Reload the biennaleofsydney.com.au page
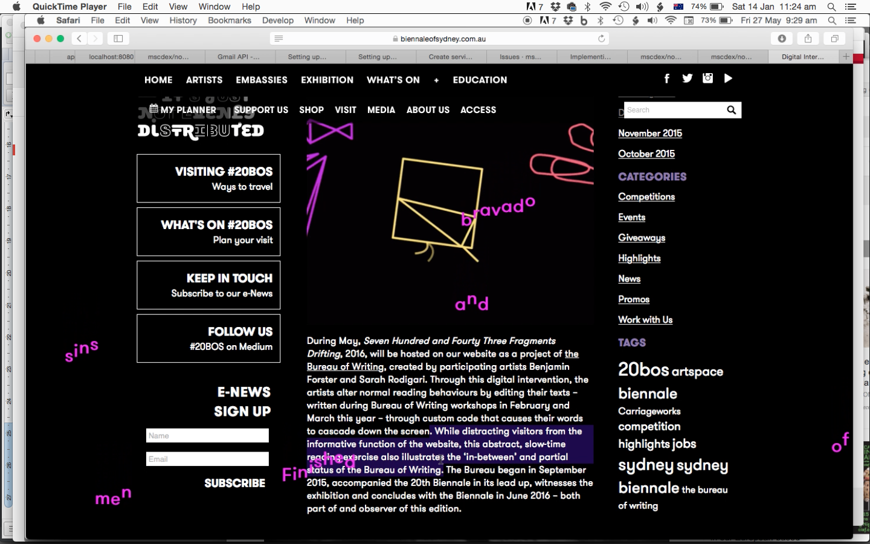 click(x=601, y=39)
